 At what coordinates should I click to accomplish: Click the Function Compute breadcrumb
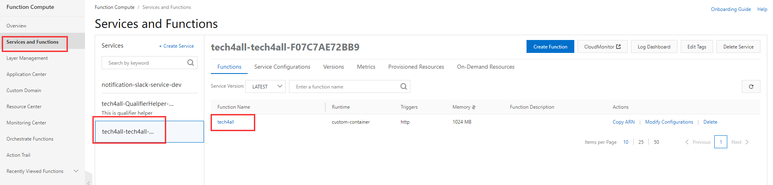(x=115, y=7)
